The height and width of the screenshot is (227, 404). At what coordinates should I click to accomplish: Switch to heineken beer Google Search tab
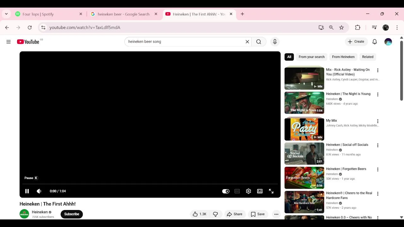(124, 14)
